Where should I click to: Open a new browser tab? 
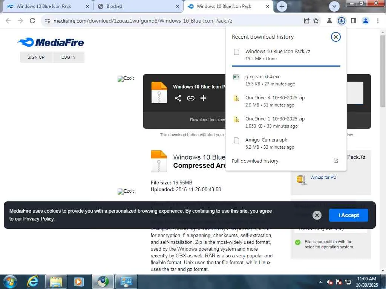pos(282,6)
